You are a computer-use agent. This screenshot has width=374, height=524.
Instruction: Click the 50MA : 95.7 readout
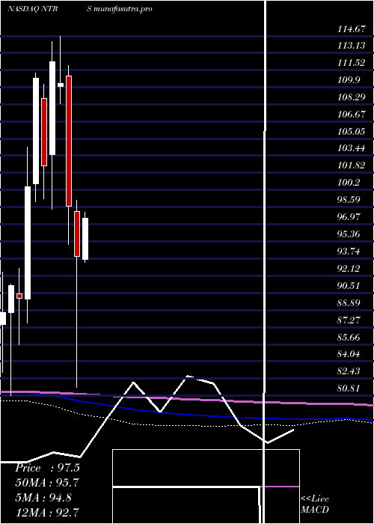(47, 483)
